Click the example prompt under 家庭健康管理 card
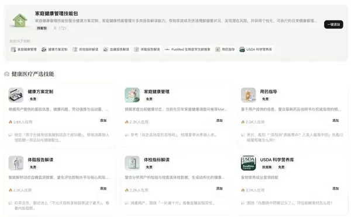Viewport: 351px width, 217px height. coord(174,135)
